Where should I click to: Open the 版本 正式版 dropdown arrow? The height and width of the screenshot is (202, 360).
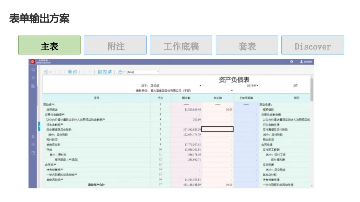200,86
